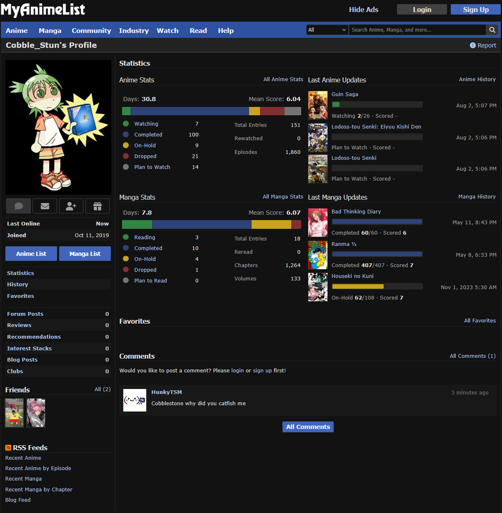This screenshot has width=502, height=513.
Task: Click Houseki no Kuni progress bar
Action: pyautogui.click(x=377, y=286)
